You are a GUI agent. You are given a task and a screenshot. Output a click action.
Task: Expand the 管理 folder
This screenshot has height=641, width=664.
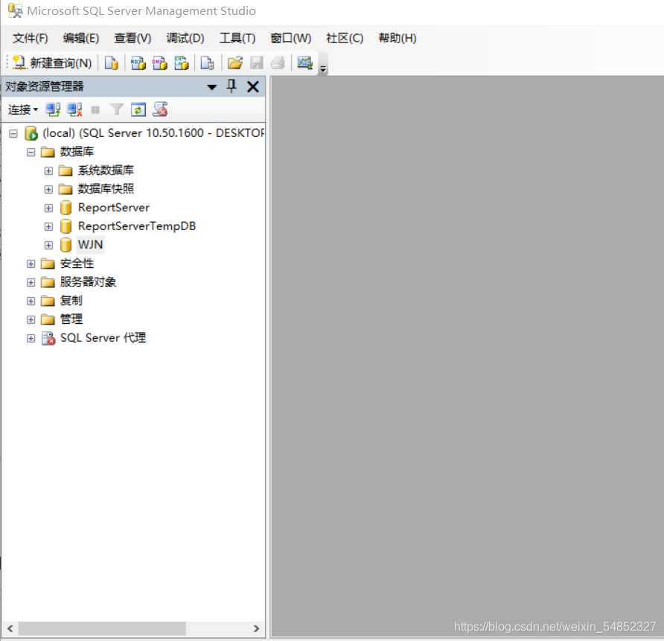pos(31,319)
